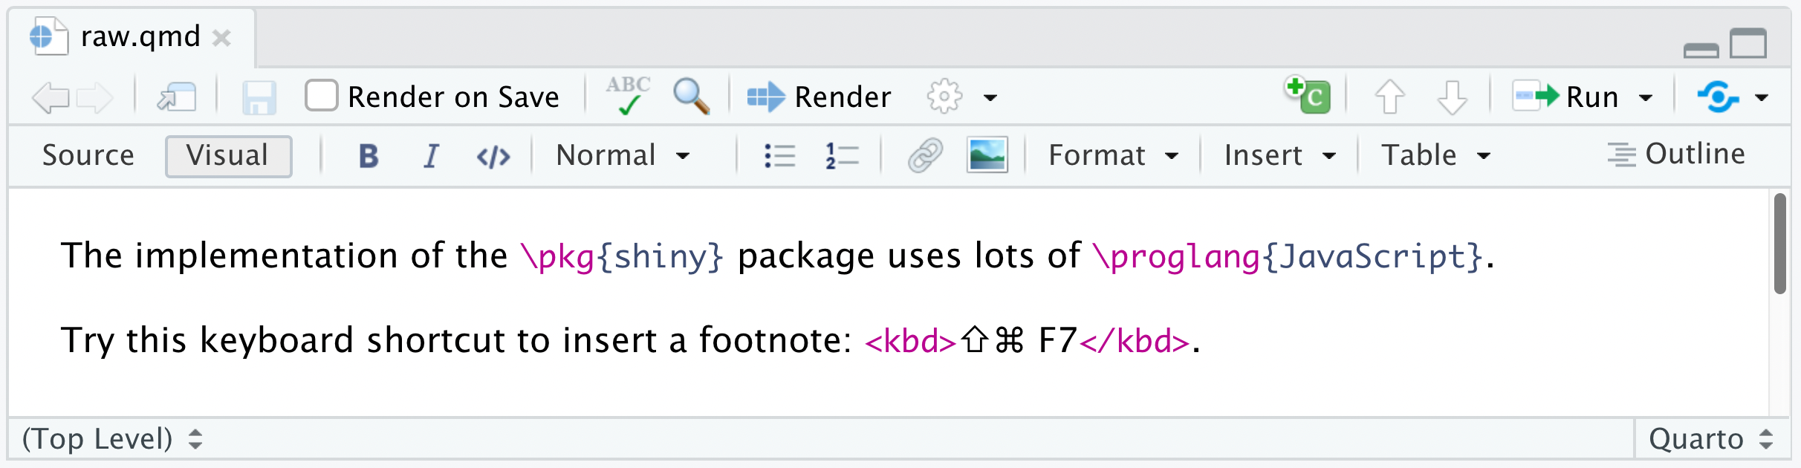Open the Table menu

pos(1435,155)
